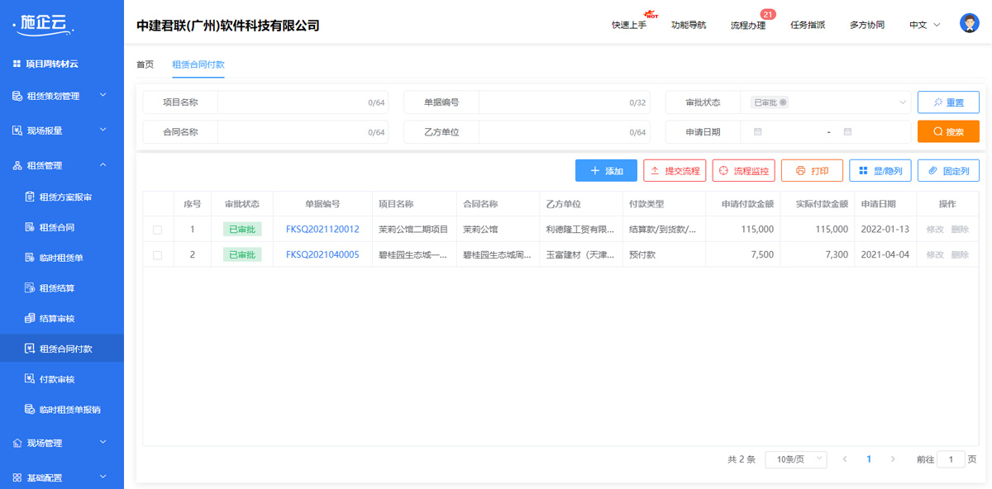Go to the previous page arrow
The width and height of the screenshot is (992, 489).
tap(844, 459)
